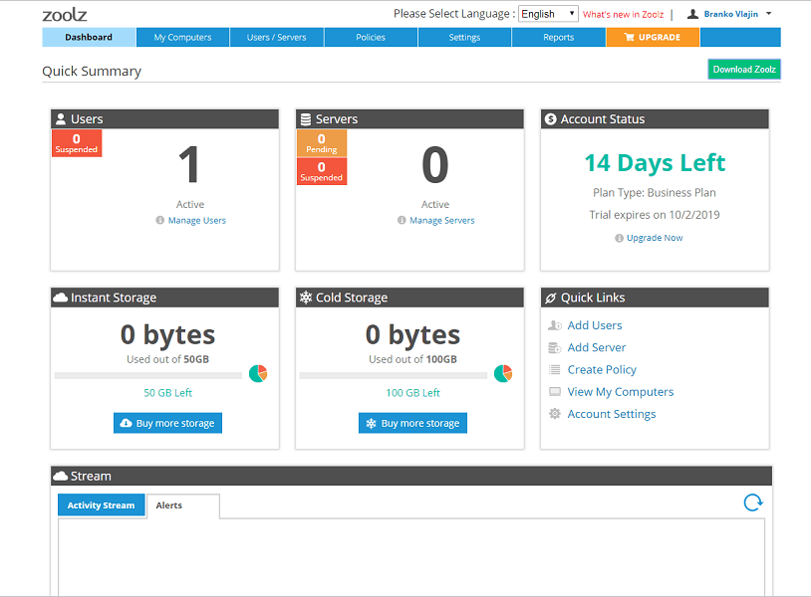Open the Instant Storage pie chart icon

258,373
